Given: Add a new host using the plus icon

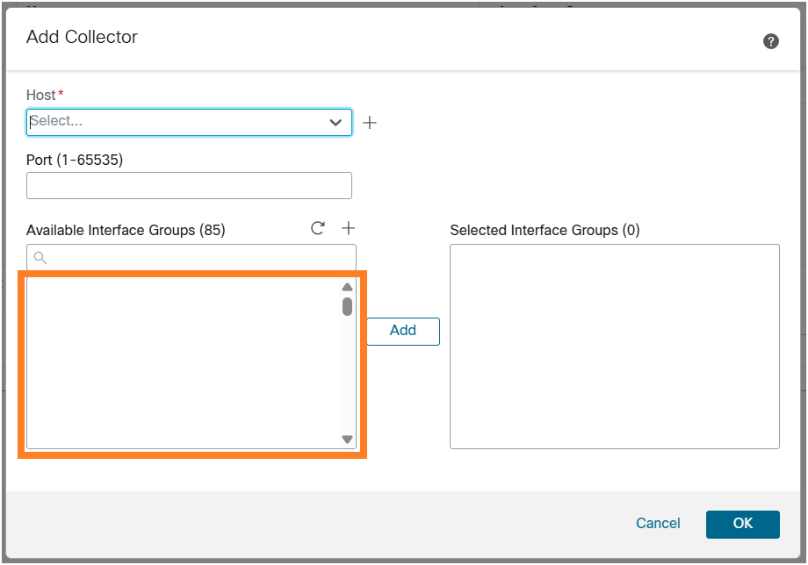Looking at the screenshot, I should pyautogui.click(x=369, y=122).
